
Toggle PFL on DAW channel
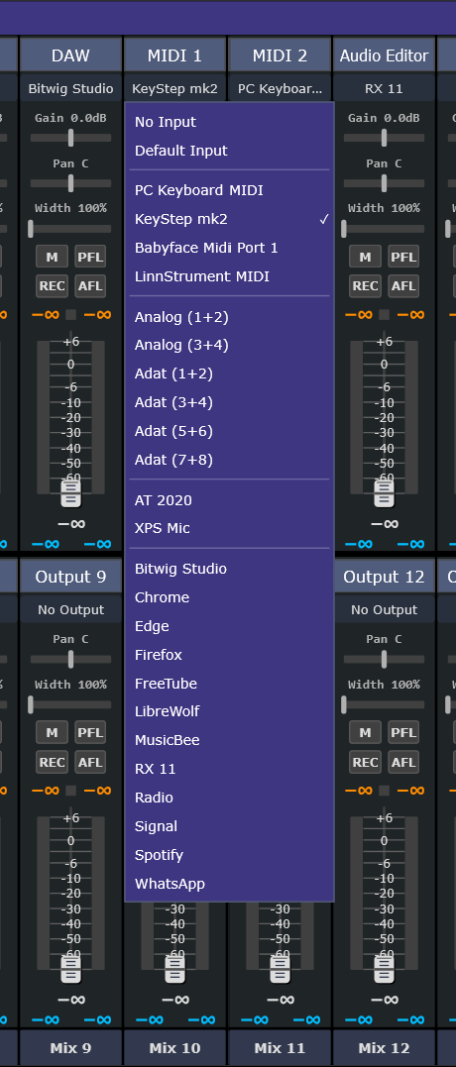(90, 257)
